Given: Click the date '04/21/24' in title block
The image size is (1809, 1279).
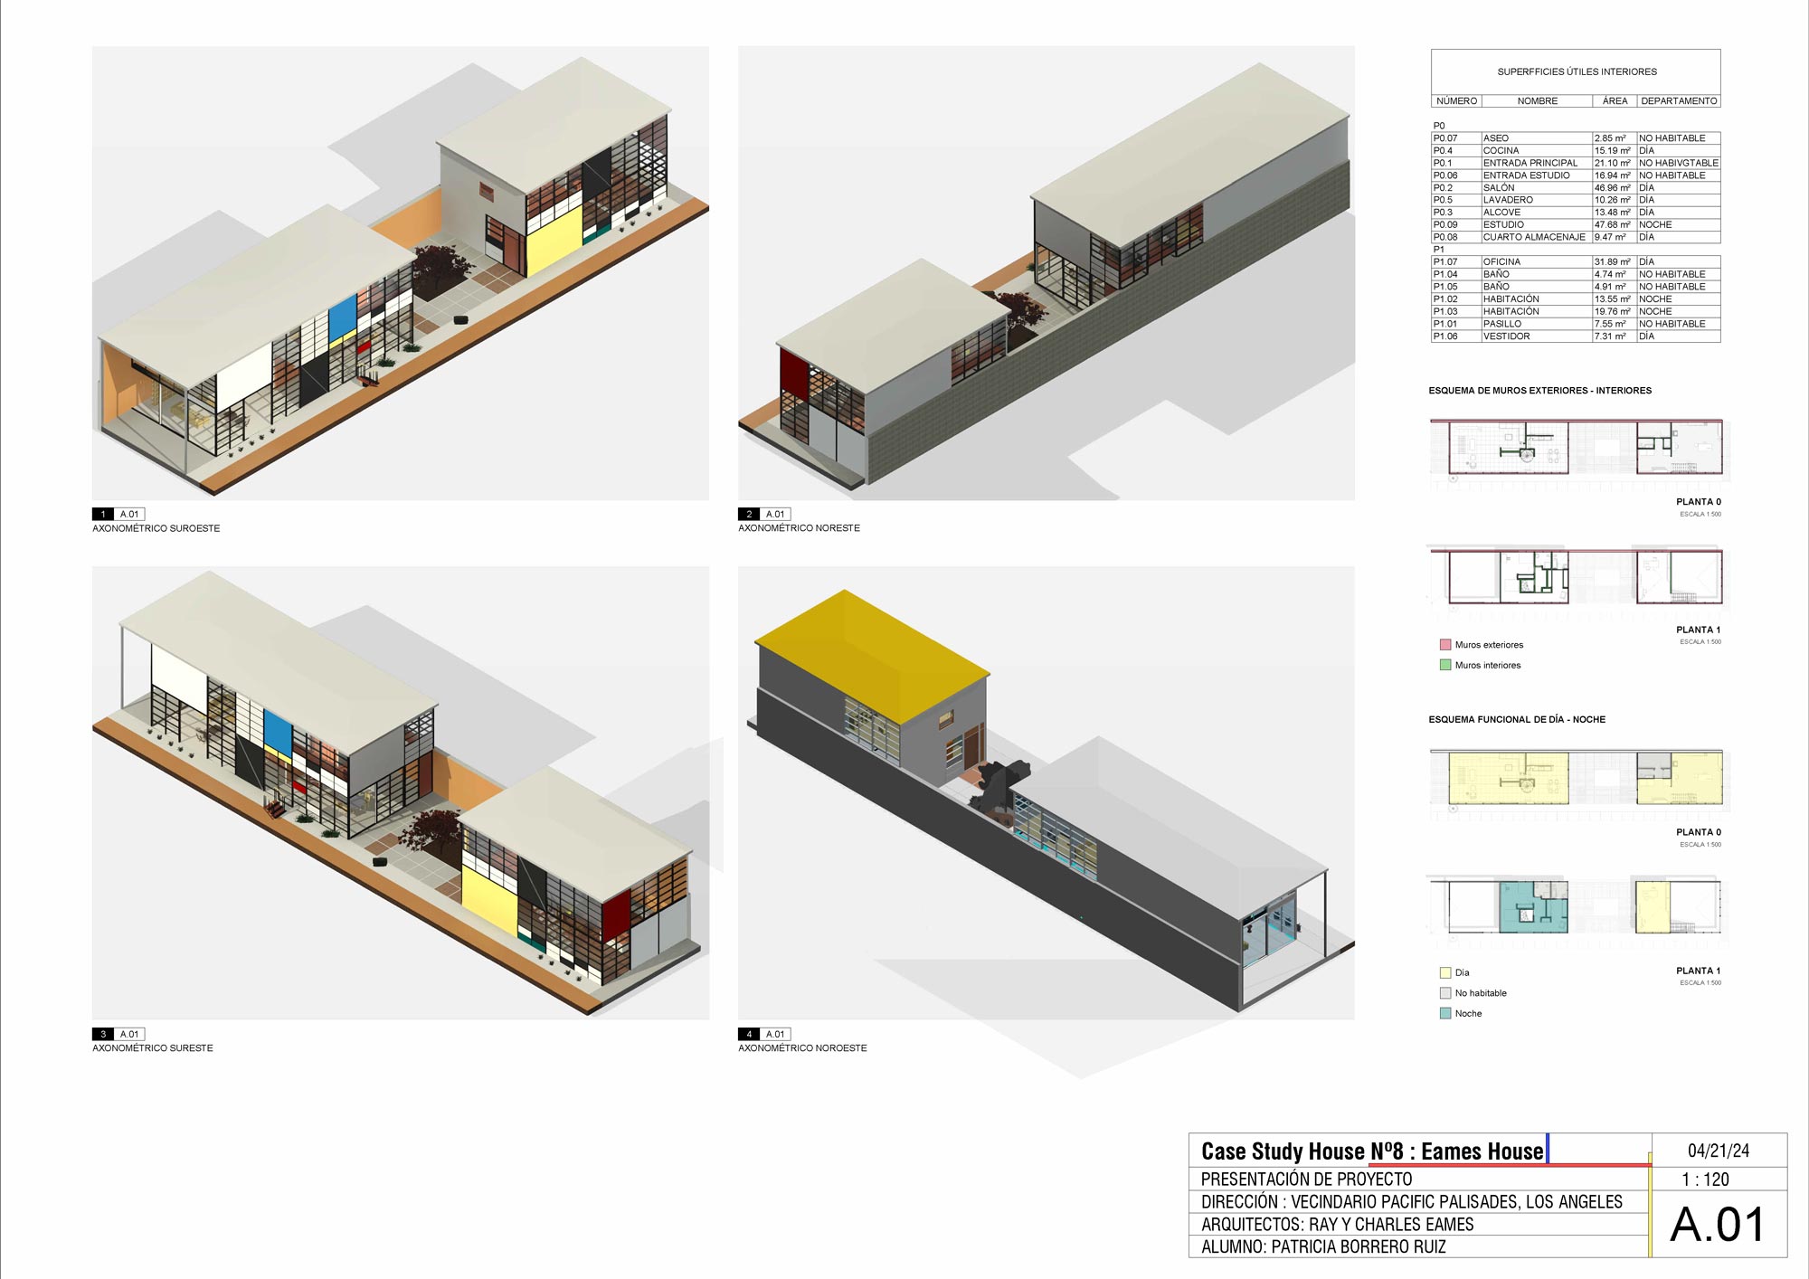Looking at the screenshot, I should [1719, 1151].
